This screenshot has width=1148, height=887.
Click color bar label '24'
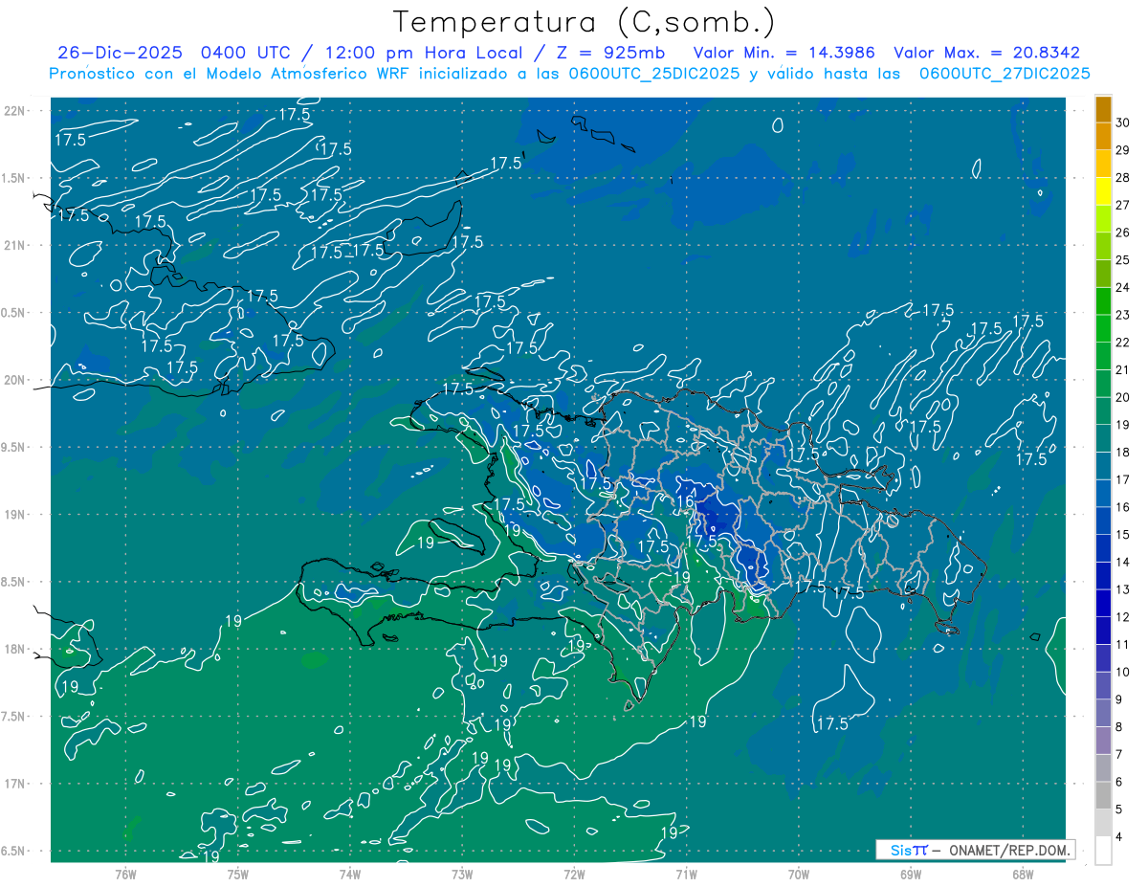(x=1123, y=287)
